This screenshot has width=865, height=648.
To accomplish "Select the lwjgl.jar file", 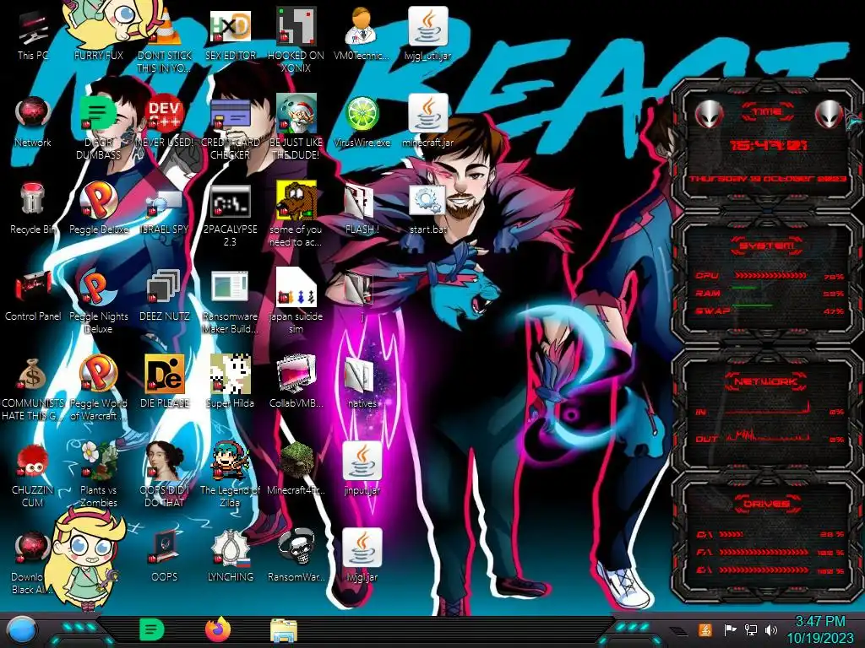I will [x=362, y=548].
